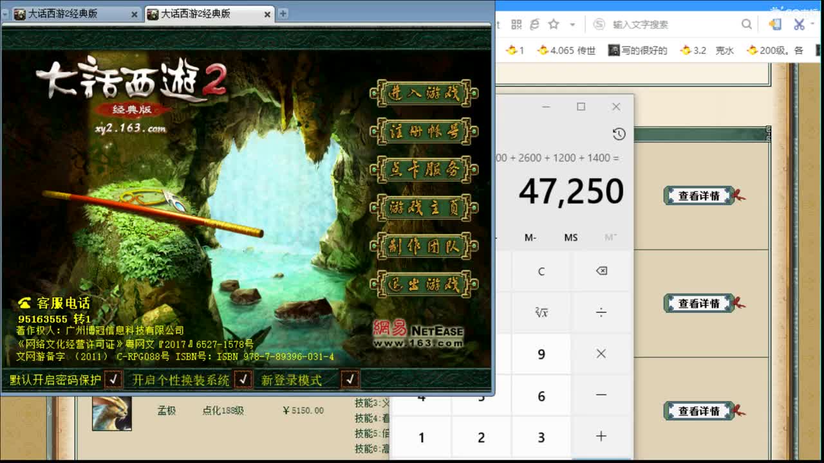Open 点卡服务 in the game launcher
The height and width of the screenshot is (463, 824).
(x=424, y=170)
